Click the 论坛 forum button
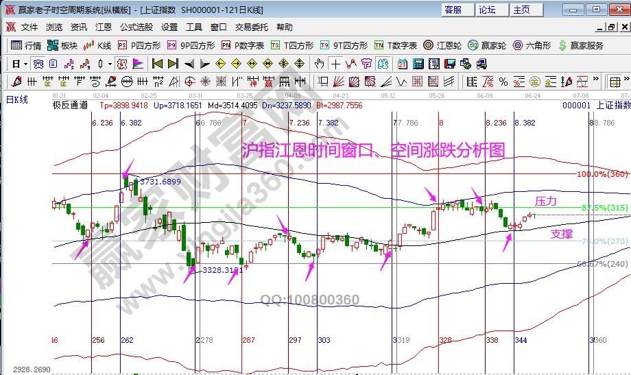This screenshot has width=631, height=375. point(487,10)
